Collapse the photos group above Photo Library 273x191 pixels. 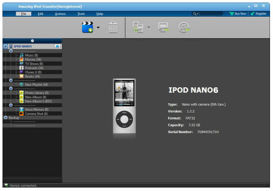(11, 88)
